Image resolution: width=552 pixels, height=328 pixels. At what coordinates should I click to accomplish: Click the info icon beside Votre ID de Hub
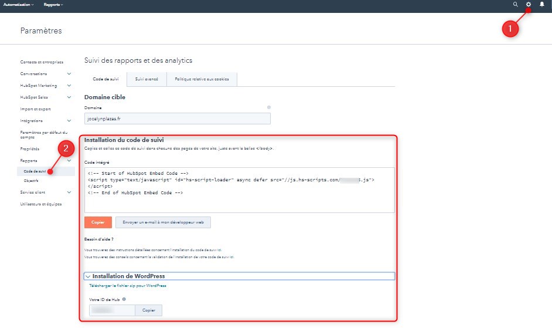pyautogui.click(x=124, y=299)
